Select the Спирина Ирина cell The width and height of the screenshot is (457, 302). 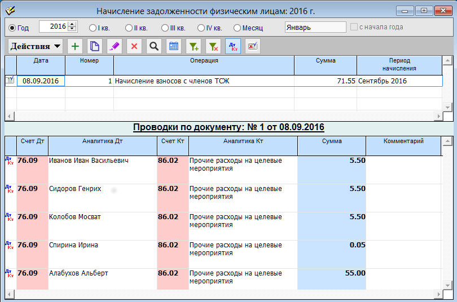(x=103, y=254)
